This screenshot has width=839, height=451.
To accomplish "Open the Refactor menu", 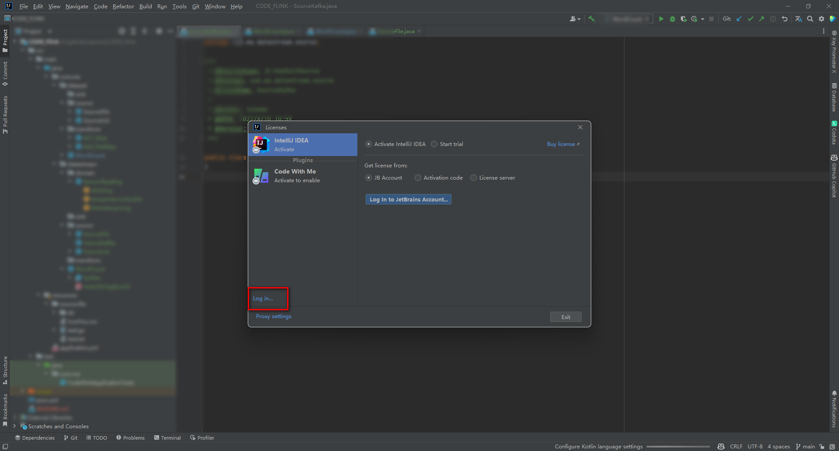I will click(x=123, y=6).
